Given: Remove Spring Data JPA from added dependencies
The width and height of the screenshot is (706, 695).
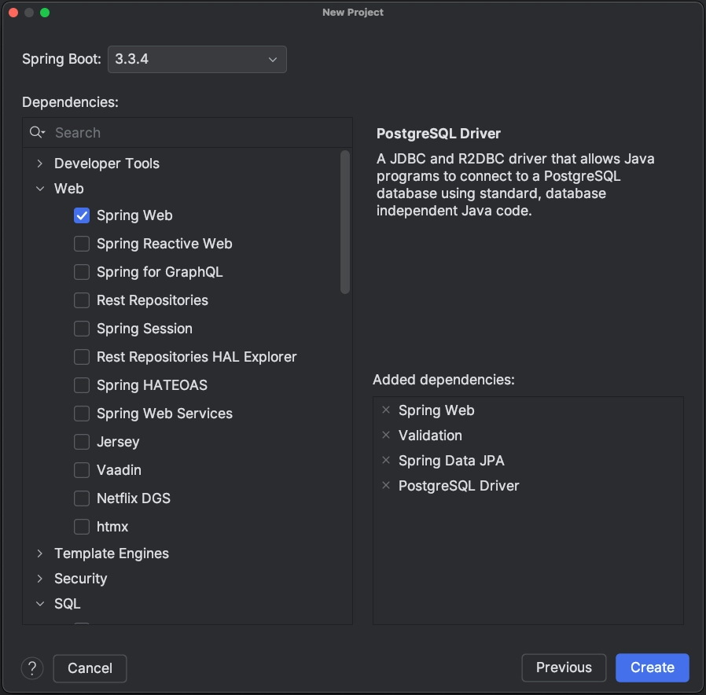Looking at the screenshot, I should [x=386, y=461].
